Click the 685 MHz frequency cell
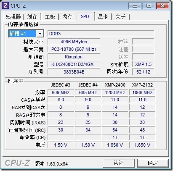This screenshot has height=171, width=173. pyautogui.click(x=88, y=92)
